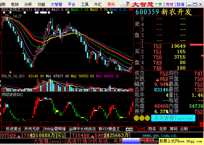Click the MA20 7.29 value
Viewport: 204px width, 145px height.
click(79, 10)
